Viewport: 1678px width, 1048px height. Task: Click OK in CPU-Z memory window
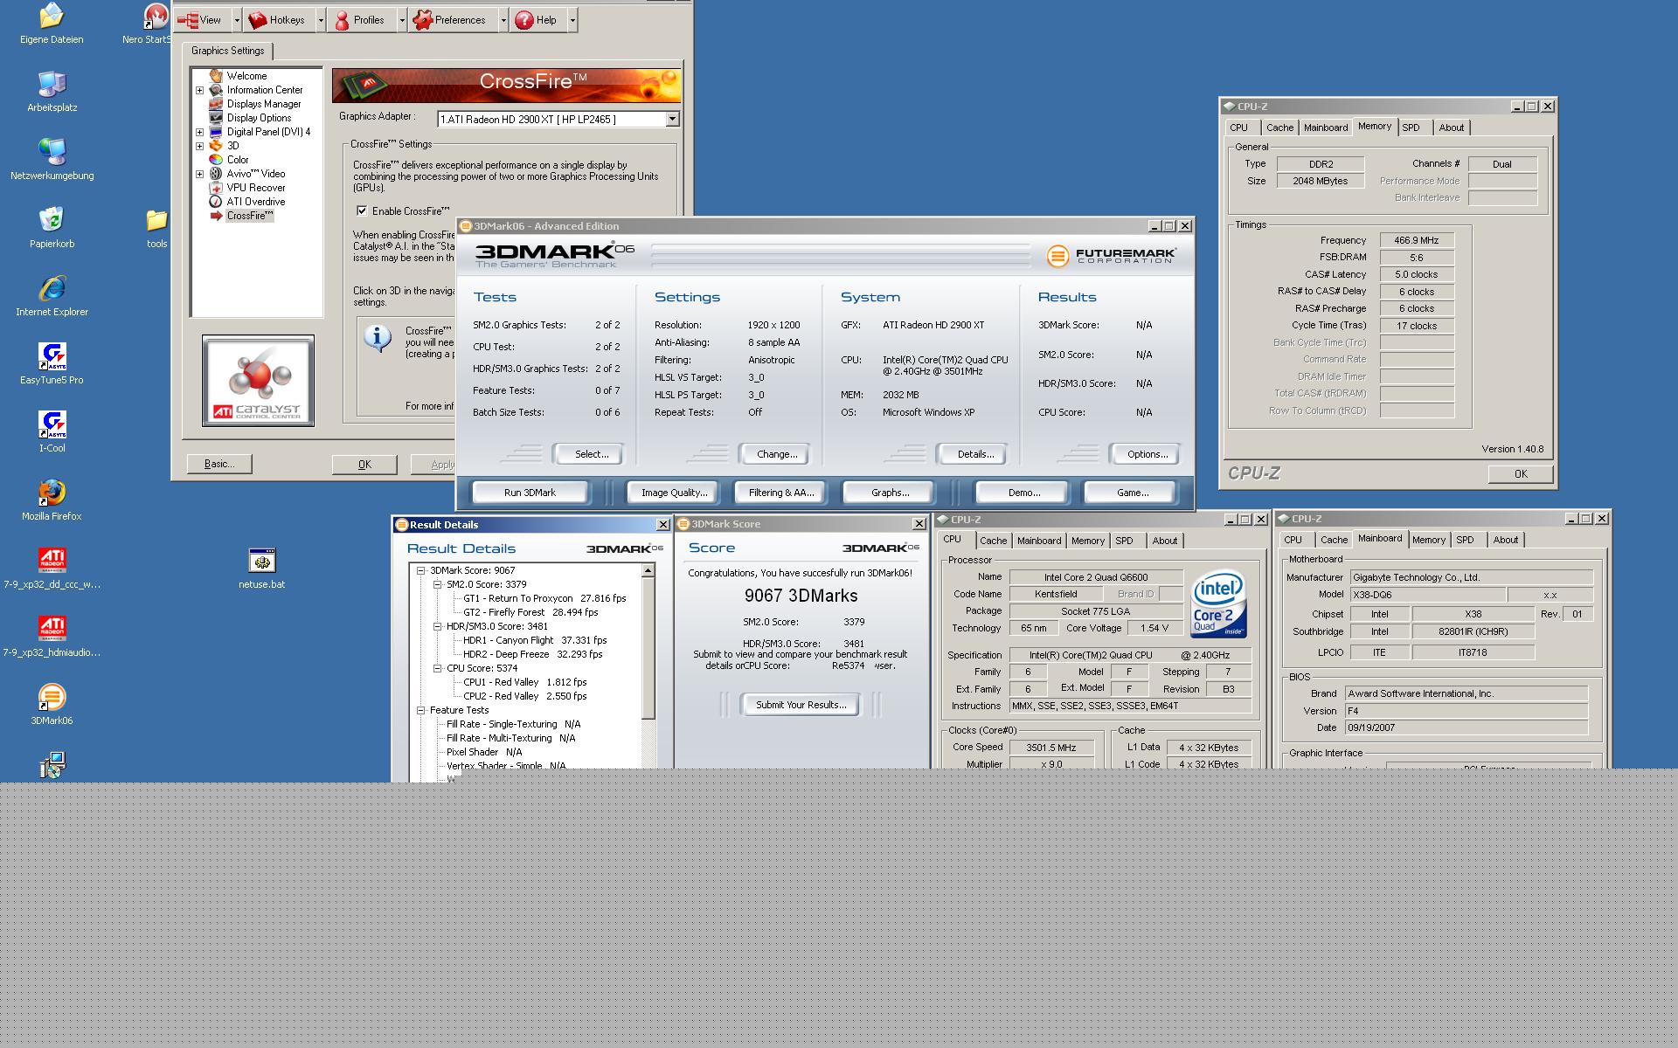(x=1521, y=474)
